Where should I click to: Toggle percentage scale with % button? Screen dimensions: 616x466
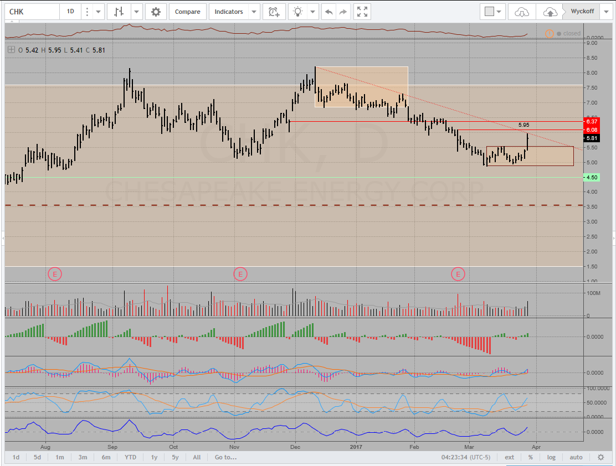(x=530, y=457)
